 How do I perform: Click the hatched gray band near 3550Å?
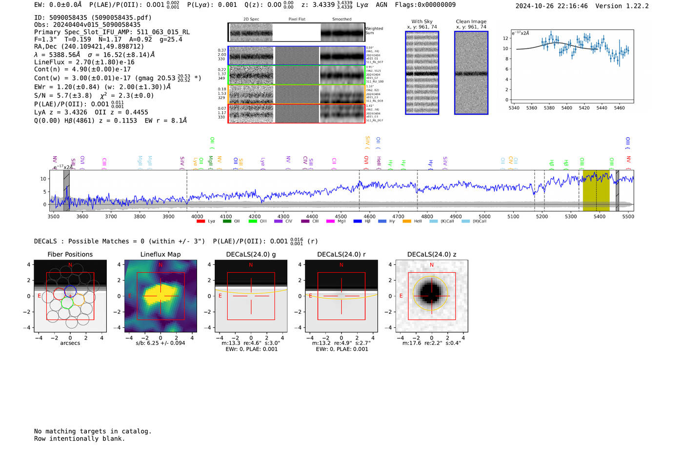66,190
